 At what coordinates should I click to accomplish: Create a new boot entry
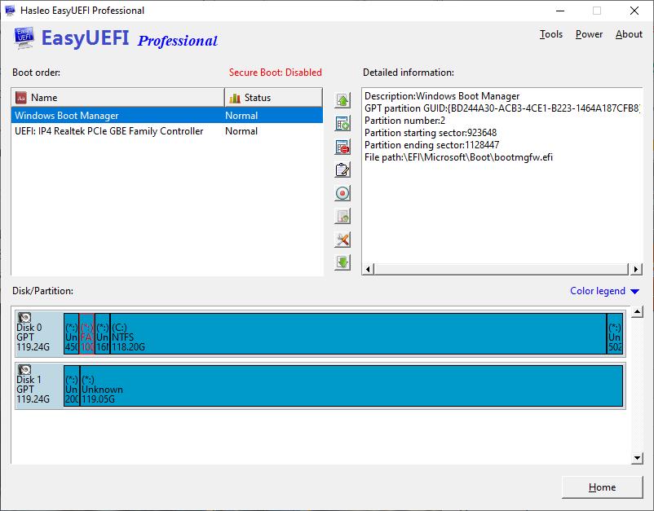point(342,124)
